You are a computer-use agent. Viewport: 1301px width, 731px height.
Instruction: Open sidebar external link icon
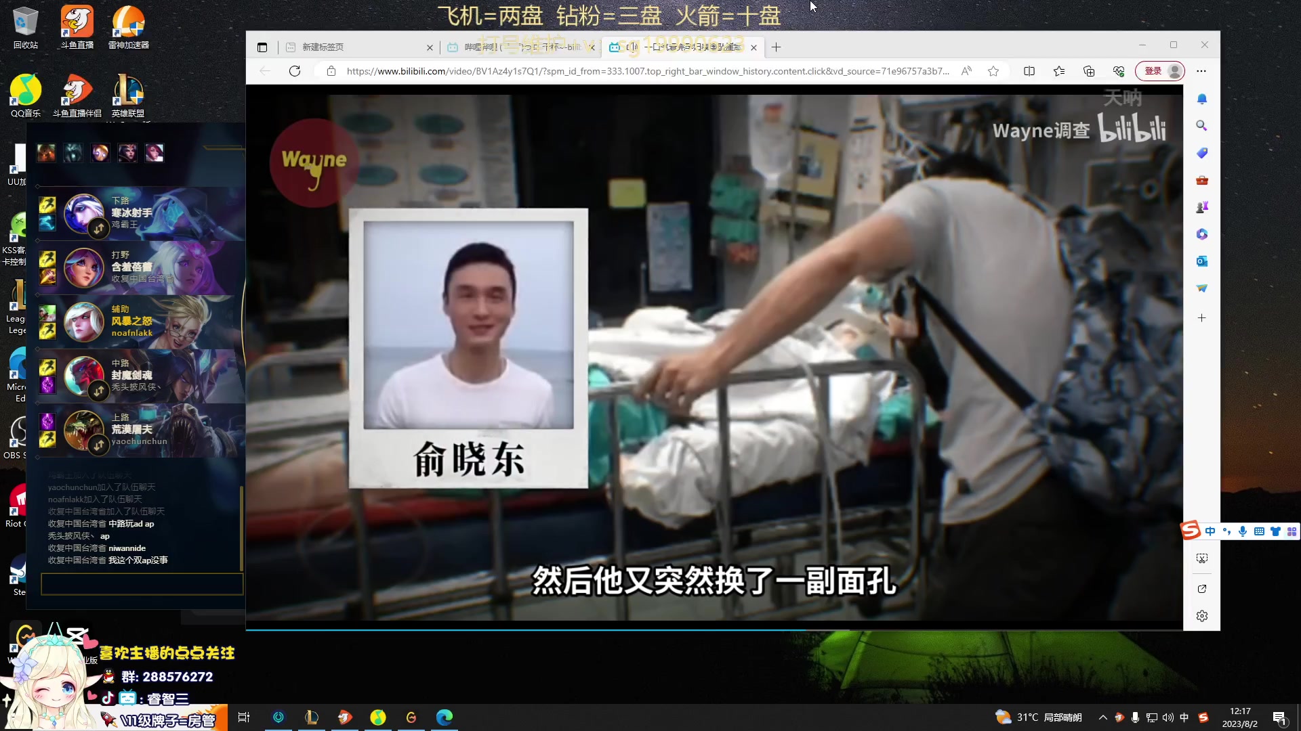point(1202,589)
